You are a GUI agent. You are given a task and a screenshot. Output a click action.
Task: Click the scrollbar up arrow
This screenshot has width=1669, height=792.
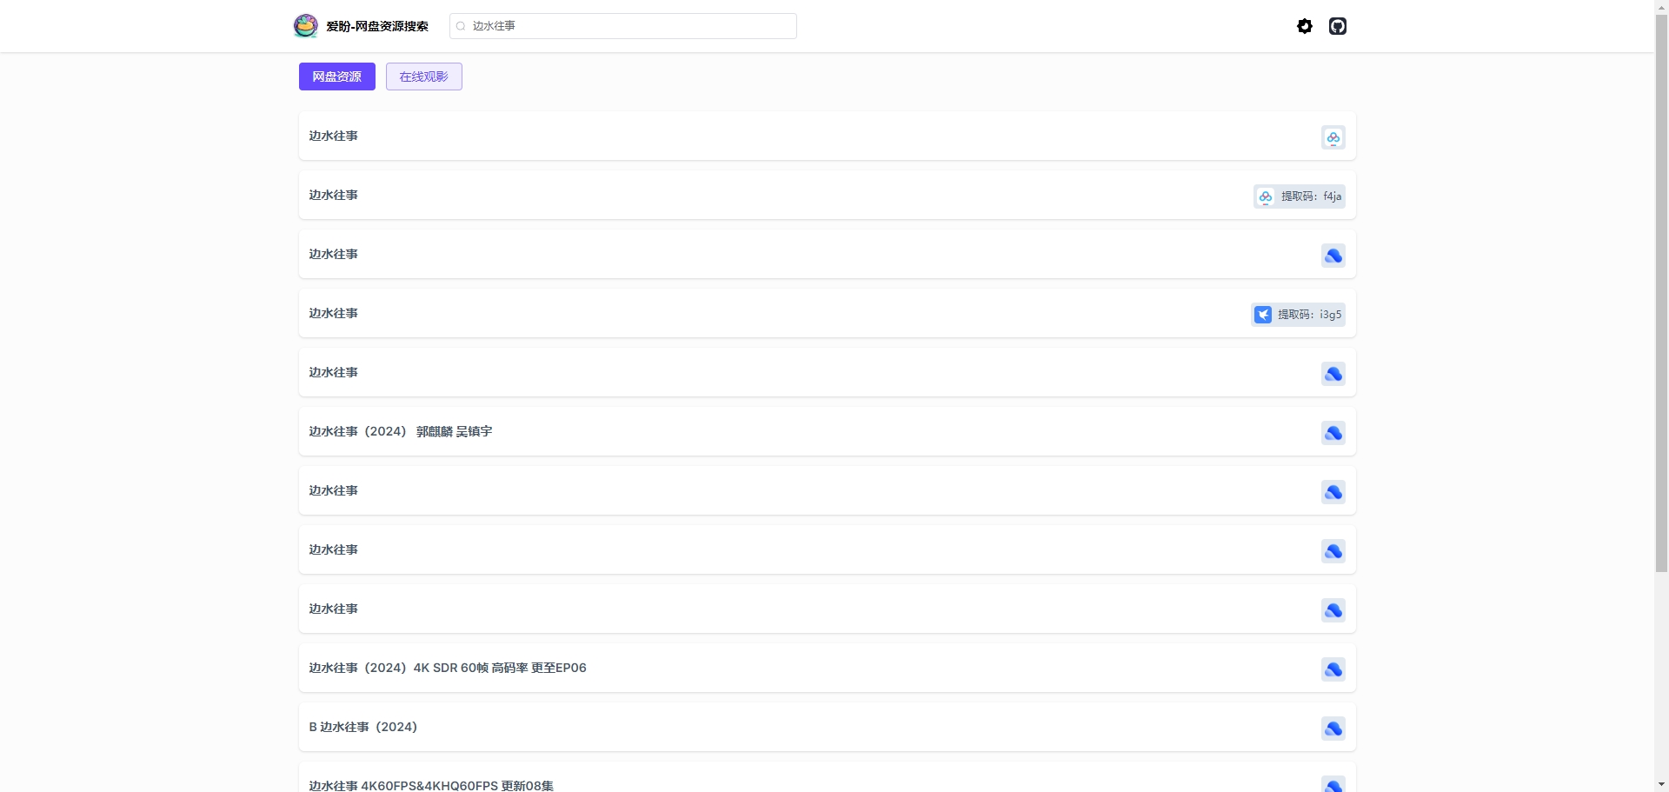point(1661,7)
